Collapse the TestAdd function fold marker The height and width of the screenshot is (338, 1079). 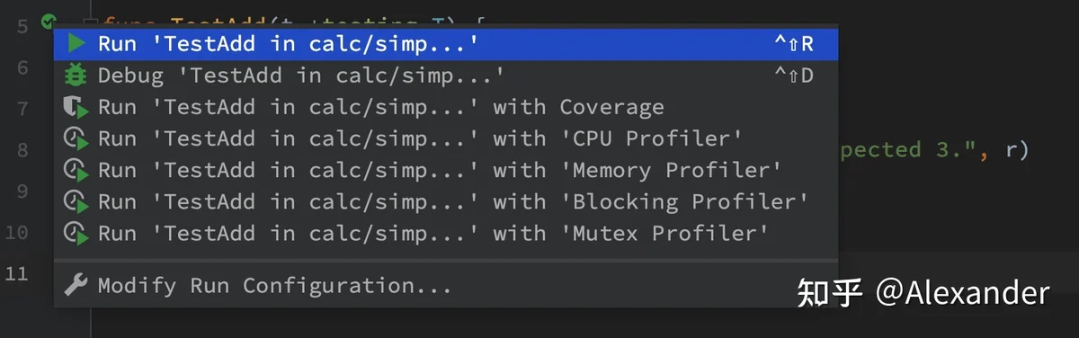click(x=90, y=22)
